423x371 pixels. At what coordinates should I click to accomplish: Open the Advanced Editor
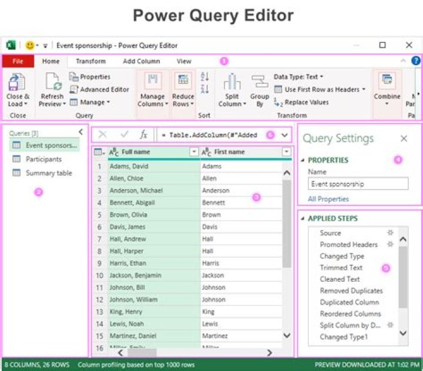[99, 89]
